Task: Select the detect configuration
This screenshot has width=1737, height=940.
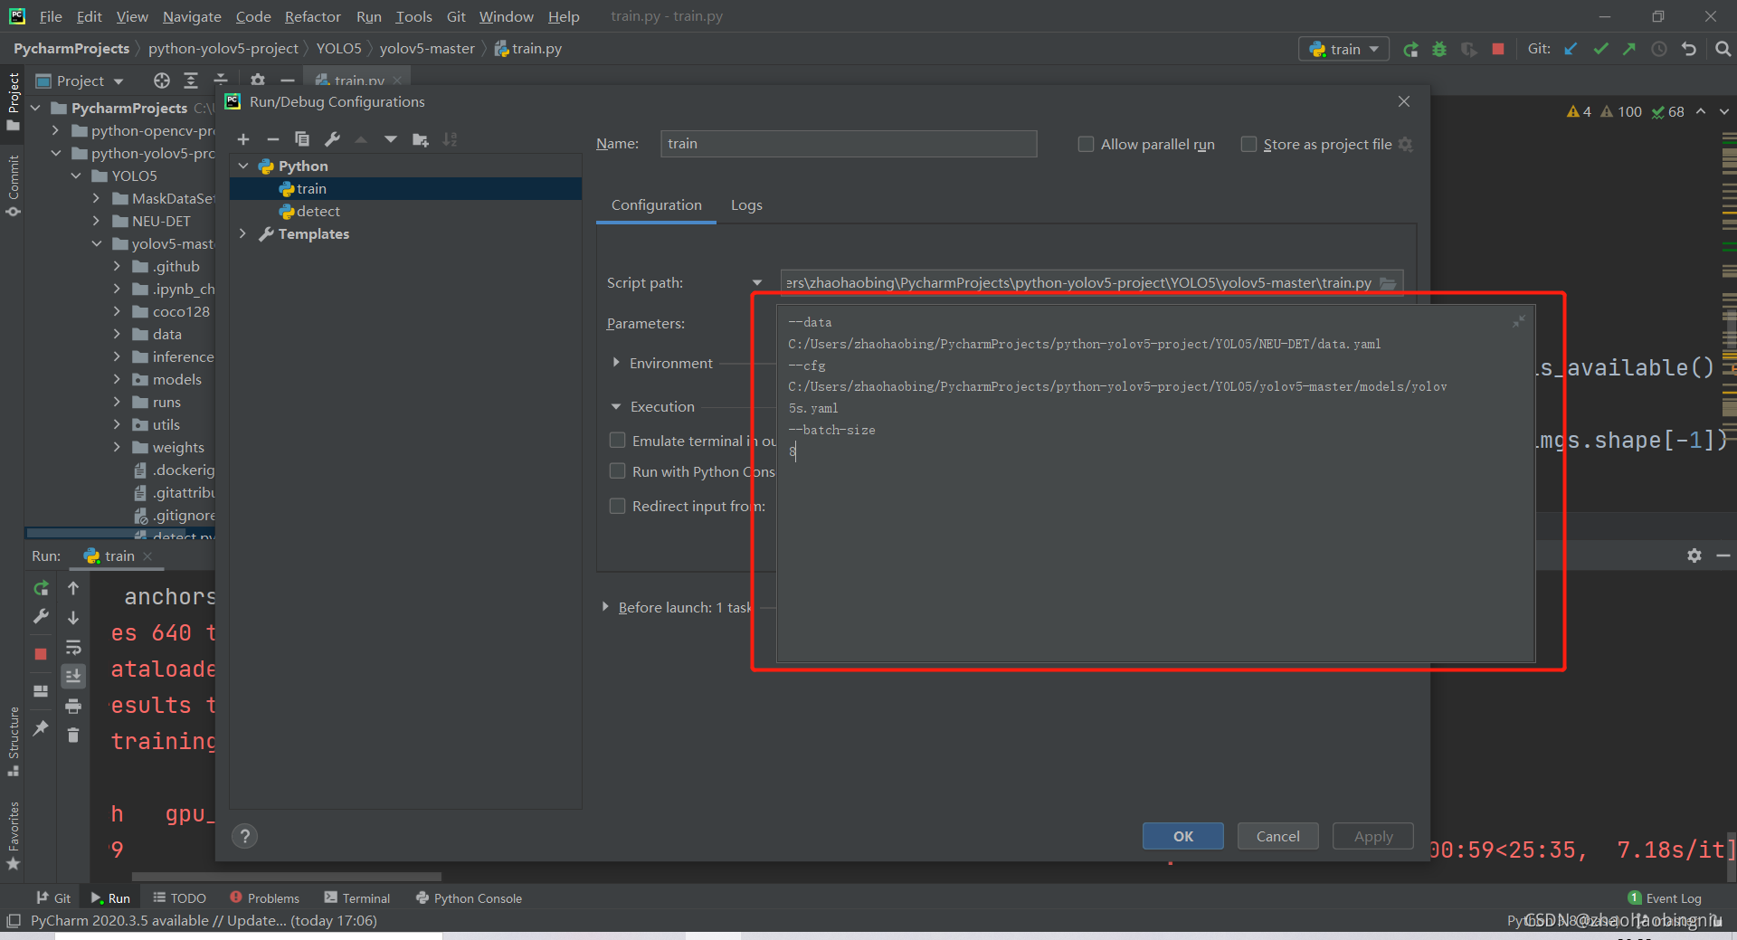Action: [405, 211]
